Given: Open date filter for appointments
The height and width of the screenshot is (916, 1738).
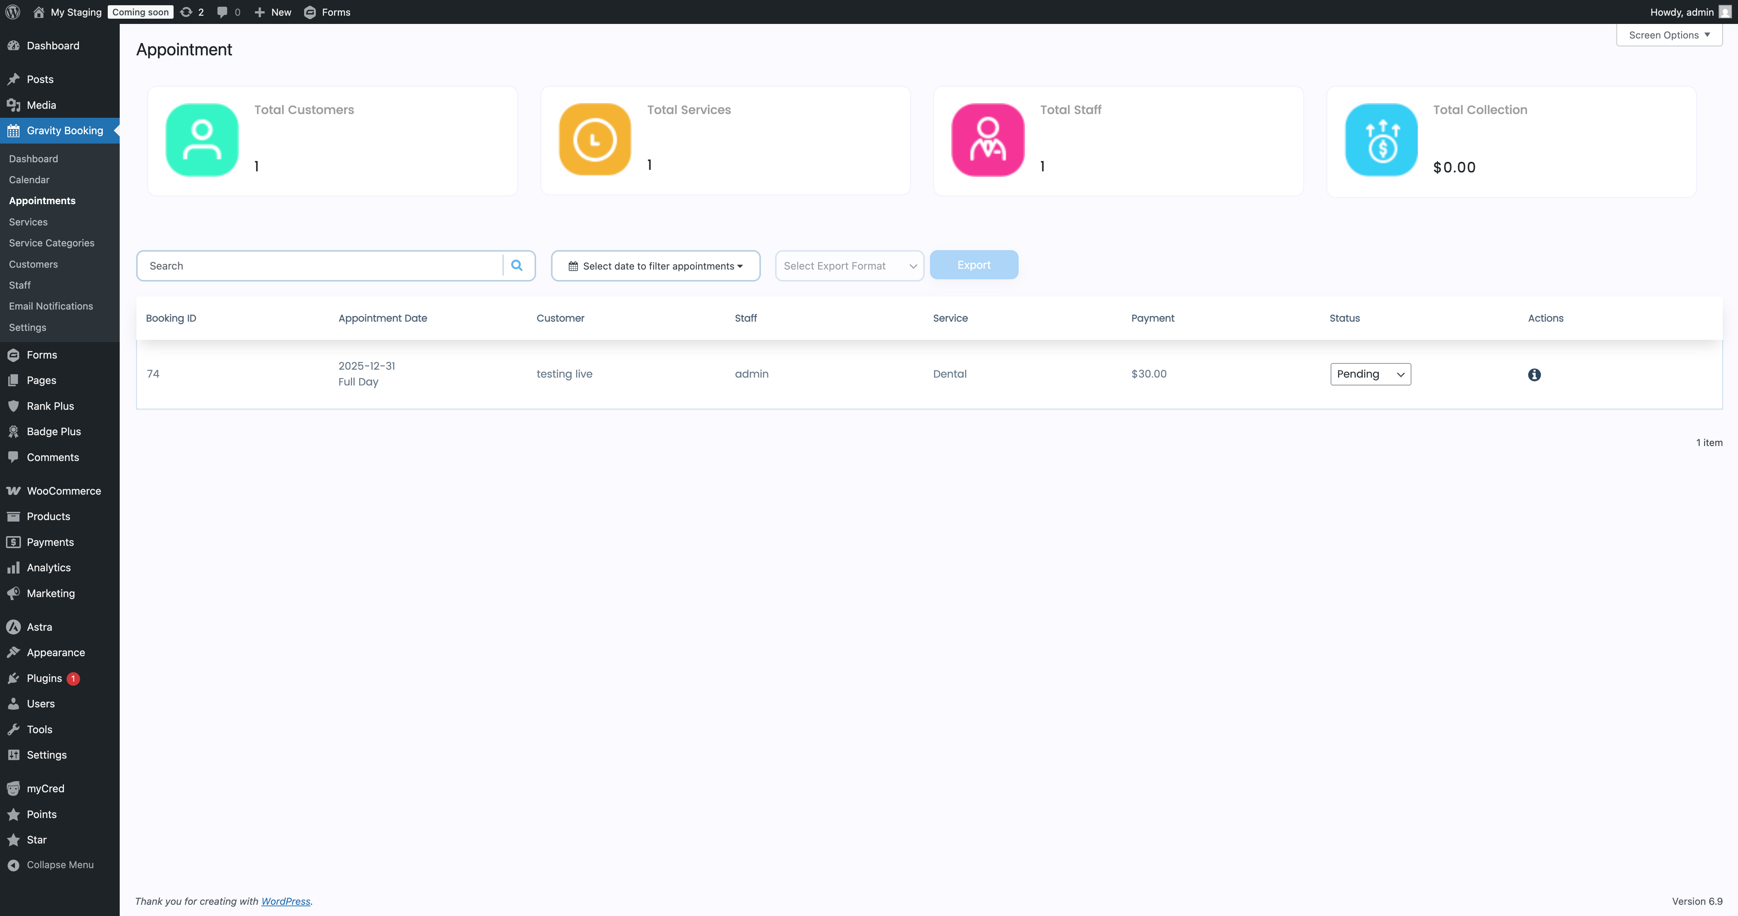Looking at the screenshot, I should (655, 266).
